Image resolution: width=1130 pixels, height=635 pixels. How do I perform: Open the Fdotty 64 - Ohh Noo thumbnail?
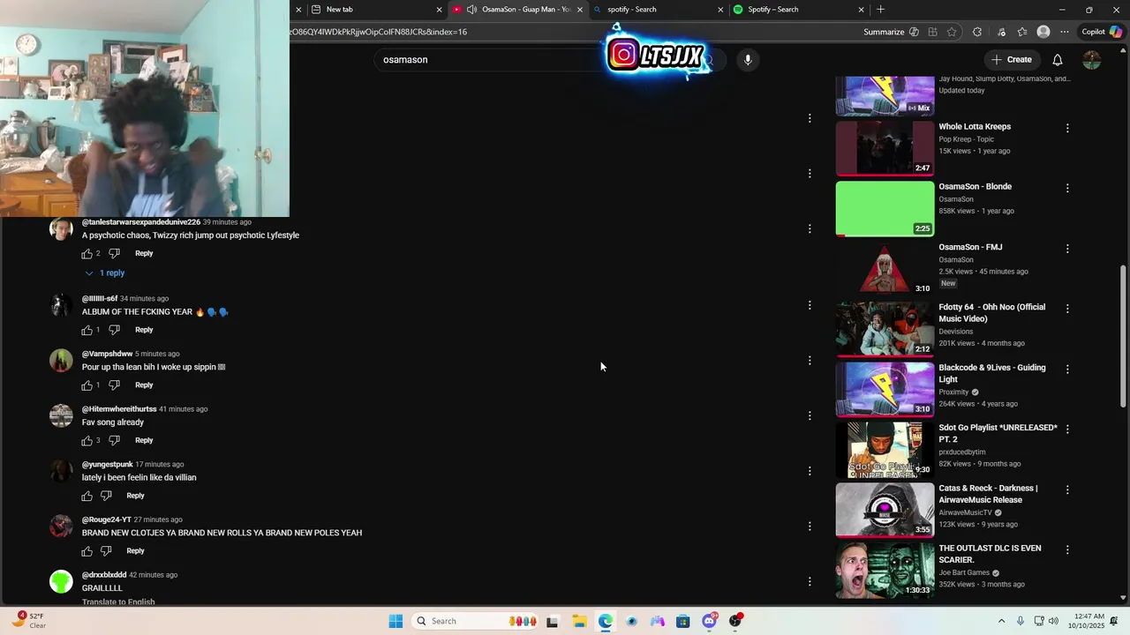(885, 329)
